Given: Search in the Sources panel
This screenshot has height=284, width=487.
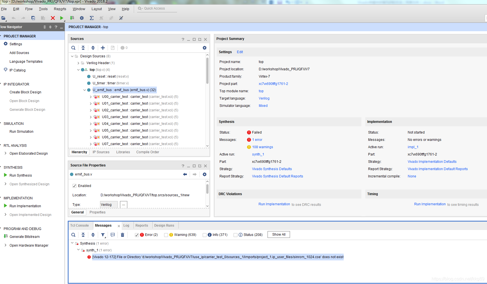Looking at the screenshot, I should tap(73, 48).
